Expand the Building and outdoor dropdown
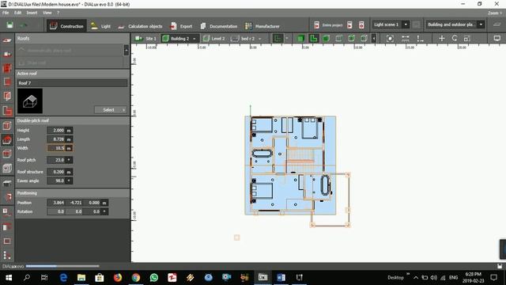 (481, 25)
